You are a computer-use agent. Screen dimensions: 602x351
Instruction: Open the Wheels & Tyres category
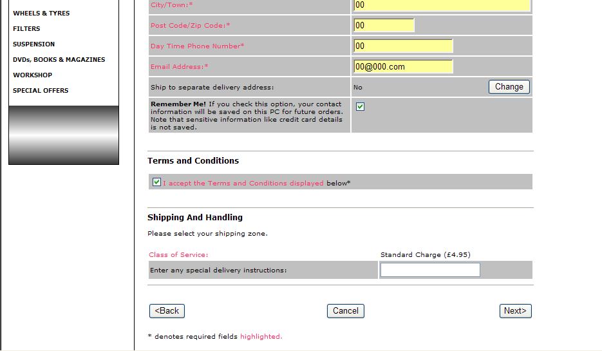point(41,14)
